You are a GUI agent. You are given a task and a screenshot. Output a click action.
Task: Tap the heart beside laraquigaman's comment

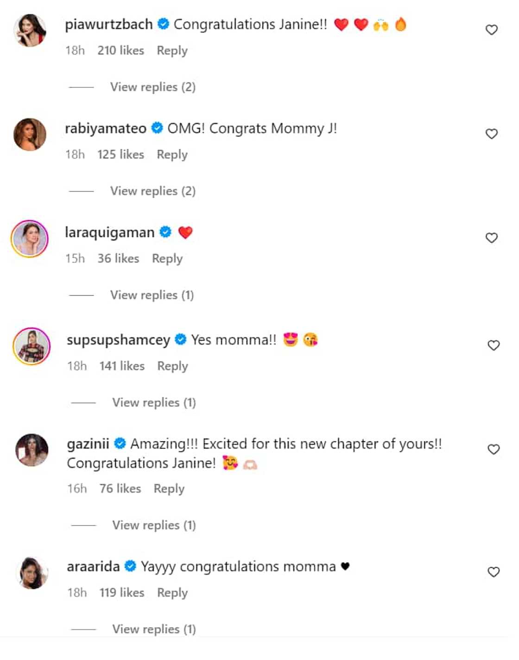491,238
